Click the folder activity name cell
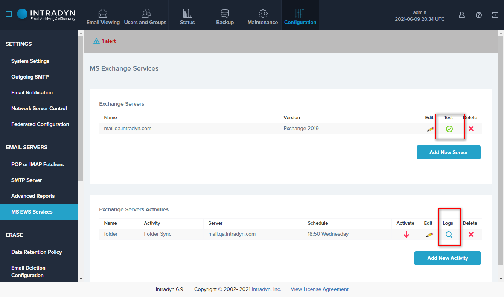The height and width of the screenshot is (297, 504). [x=111, y=234]
